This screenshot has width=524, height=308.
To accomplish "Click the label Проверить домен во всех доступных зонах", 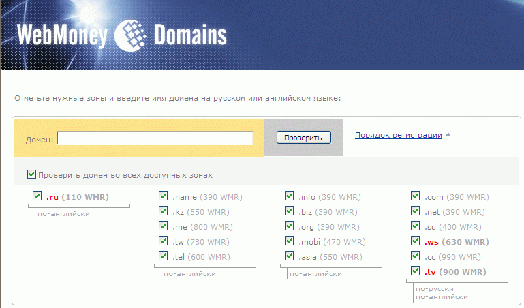I will point(125,175).
